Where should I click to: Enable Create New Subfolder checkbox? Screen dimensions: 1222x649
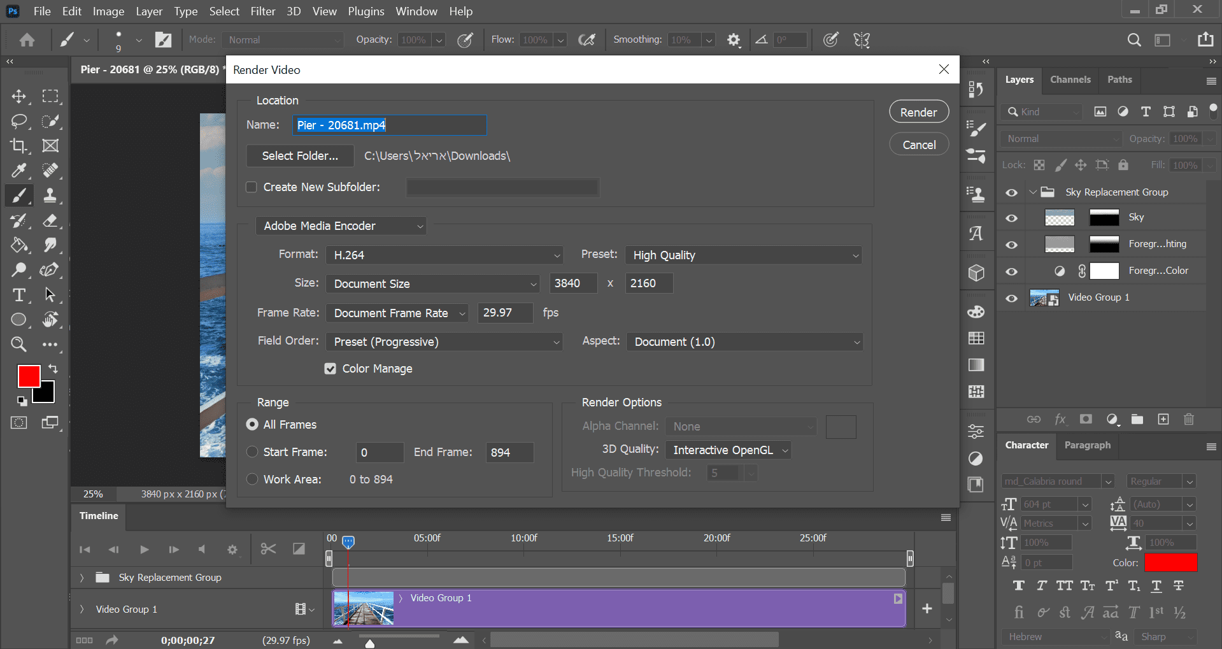coord(252,187)
